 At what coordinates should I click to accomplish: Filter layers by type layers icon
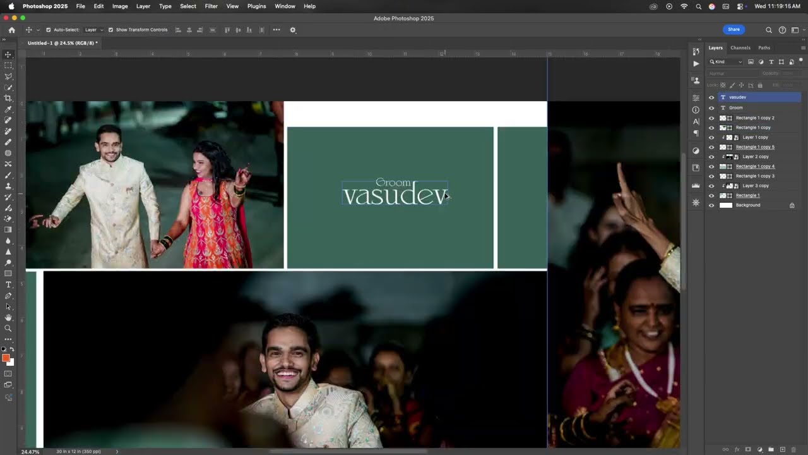(771, 62)
